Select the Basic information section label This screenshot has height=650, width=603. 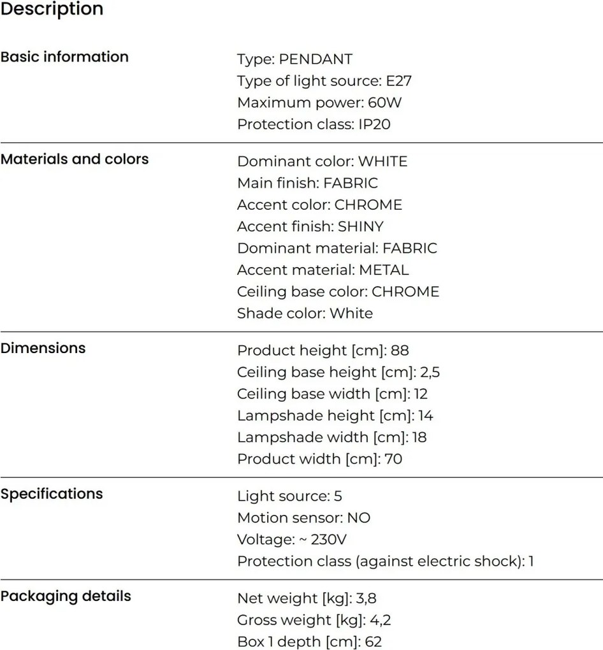click(x=64, y=57)
